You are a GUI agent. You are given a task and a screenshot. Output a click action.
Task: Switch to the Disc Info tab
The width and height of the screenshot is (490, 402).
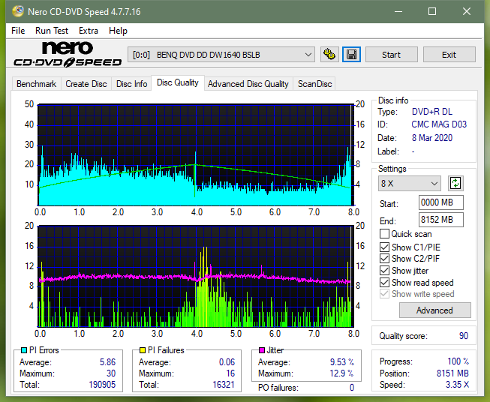[131, 84]
